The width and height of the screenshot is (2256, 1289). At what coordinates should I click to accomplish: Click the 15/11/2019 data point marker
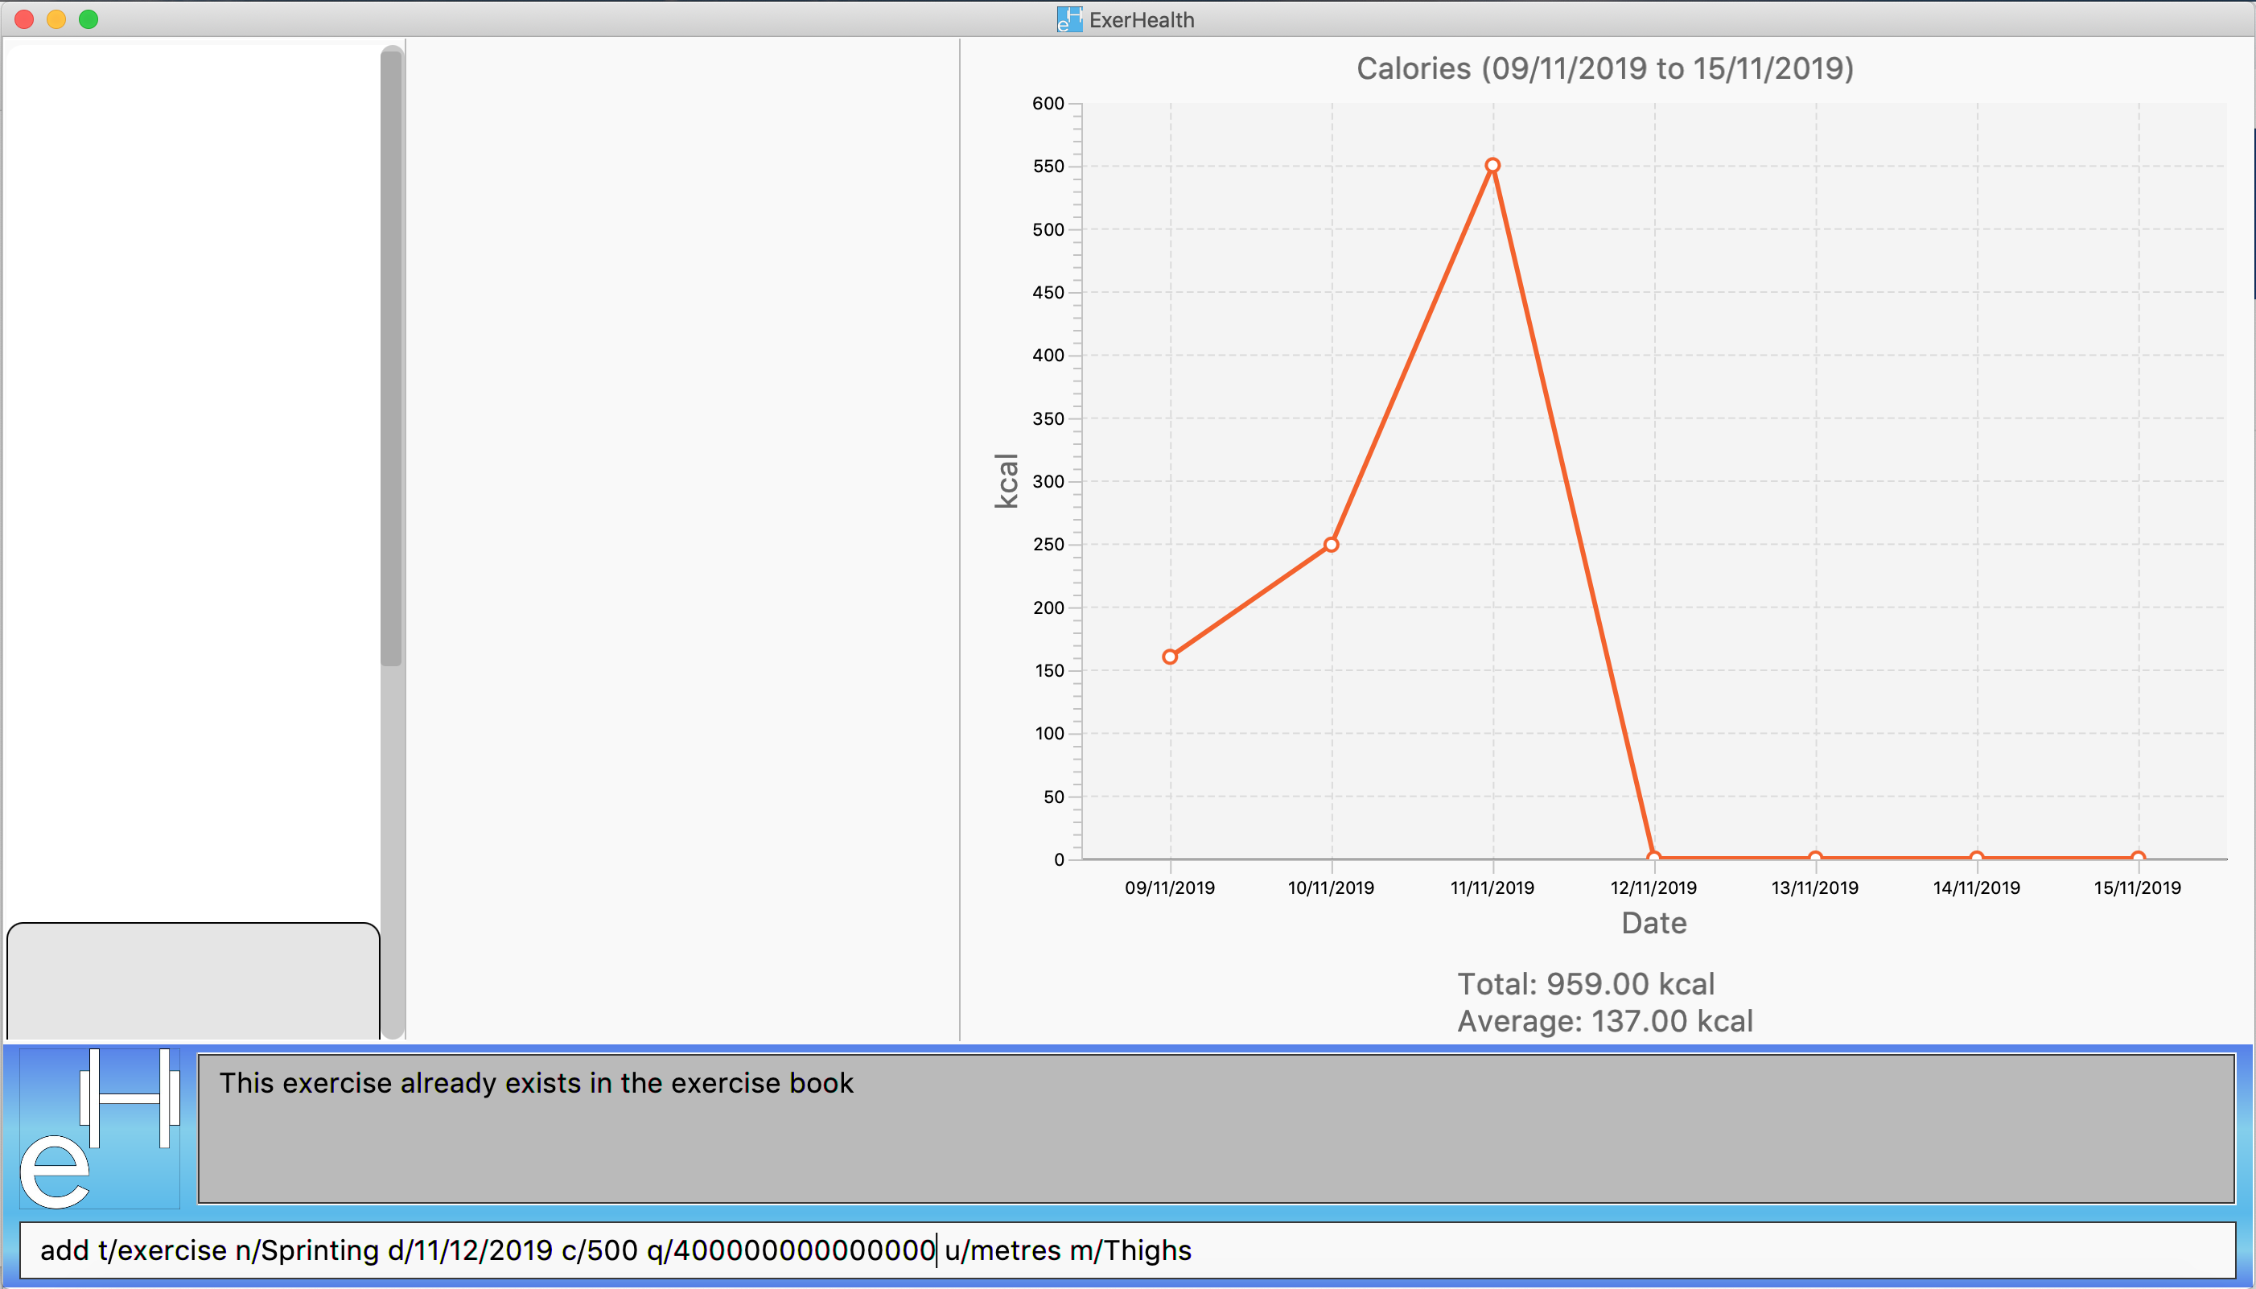pos(2138,857)
